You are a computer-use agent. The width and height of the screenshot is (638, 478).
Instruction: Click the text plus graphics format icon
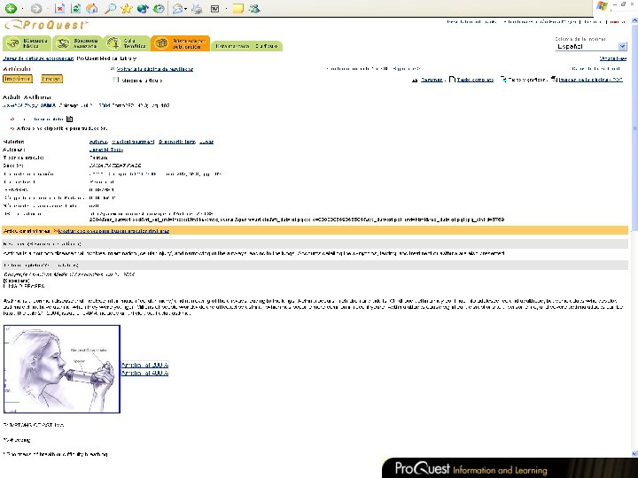tap(503, 80)
